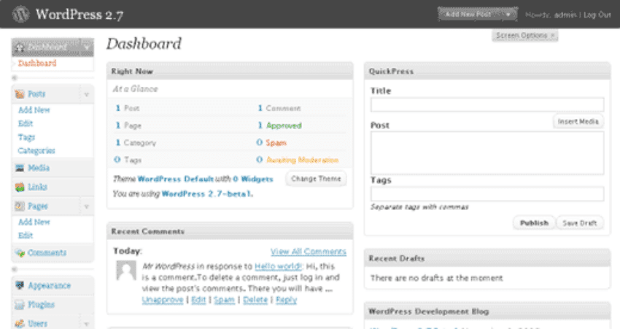This screenshot has height=329, width=620.
Task: Open Add New under Pages
Action: 34,222
